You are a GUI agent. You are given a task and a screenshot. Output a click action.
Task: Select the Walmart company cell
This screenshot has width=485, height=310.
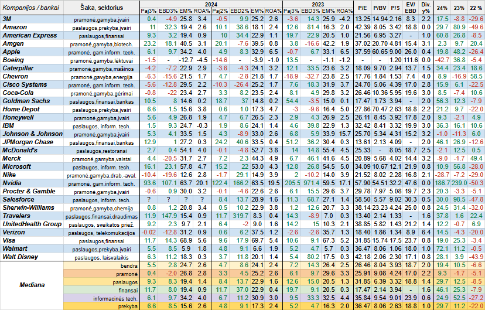(32, 248)
